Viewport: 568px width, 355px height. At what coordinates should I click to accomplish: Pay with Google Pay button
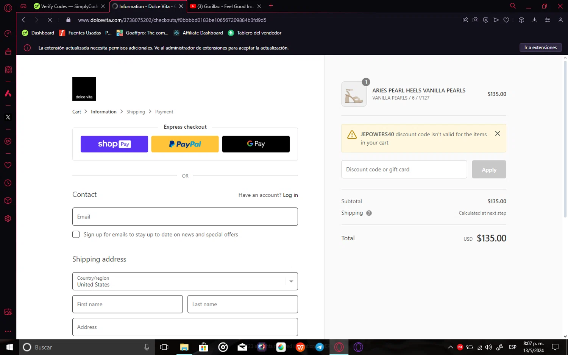pyautogui.click(x=256, y=144)
